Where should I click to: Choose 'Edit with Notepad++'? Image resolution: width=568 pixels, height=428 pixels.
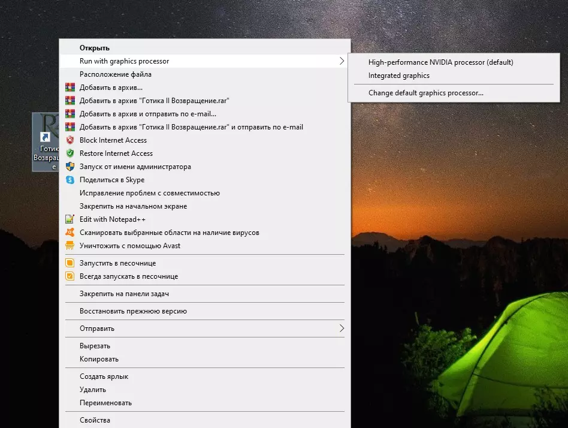(x=205, y=219)
